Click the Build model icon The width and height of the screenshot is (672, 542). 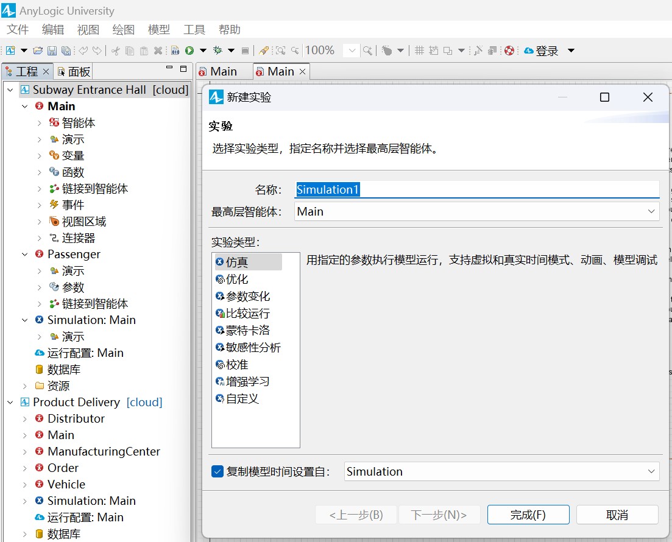175,51
